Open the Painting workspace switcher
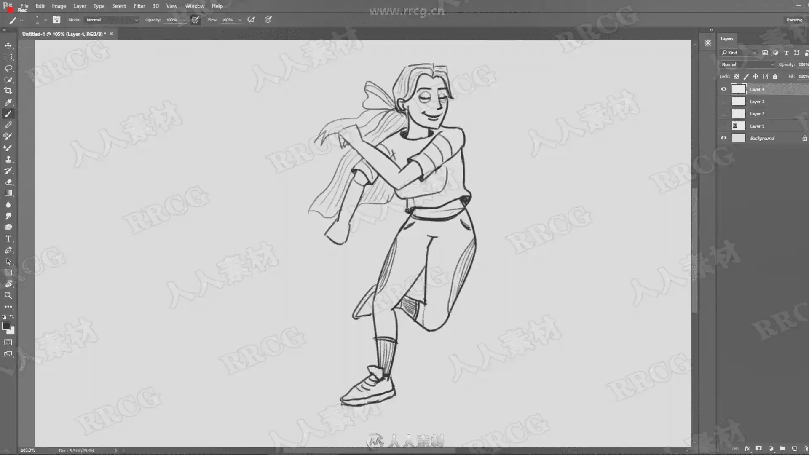Screen dimensions: 809x455 [794, 20]
